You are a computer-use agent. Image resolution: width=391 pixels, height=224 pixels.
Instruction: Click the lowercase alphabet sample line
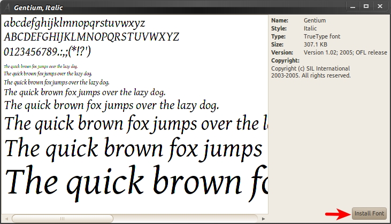pyautogui.click(x=74, y=23)
